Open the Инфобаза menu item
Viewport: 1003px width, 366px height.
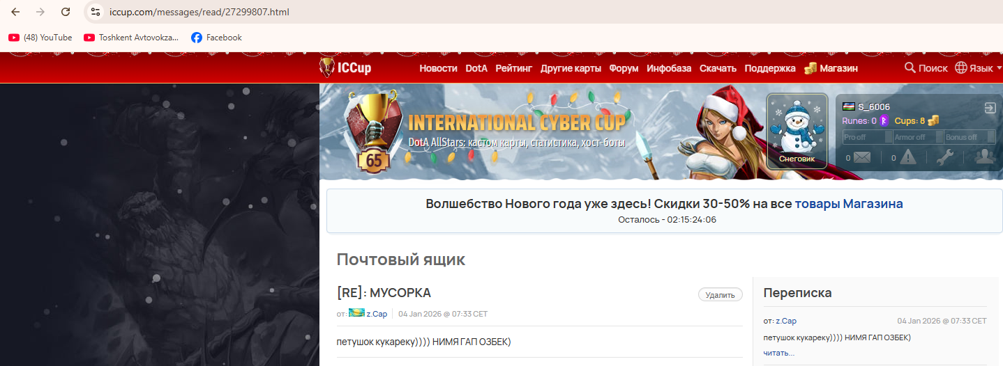(x=669, y=68)
